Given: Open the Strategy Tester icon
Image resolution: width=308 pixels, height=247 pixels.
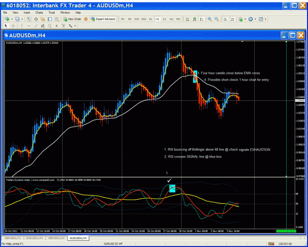Looking at the screenshot, I should point(57,19).
